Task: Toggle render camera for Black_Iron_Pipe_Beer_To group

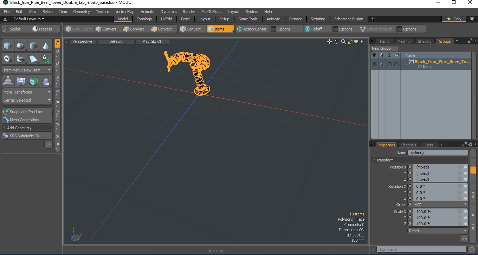Action: tap(382, 64)
